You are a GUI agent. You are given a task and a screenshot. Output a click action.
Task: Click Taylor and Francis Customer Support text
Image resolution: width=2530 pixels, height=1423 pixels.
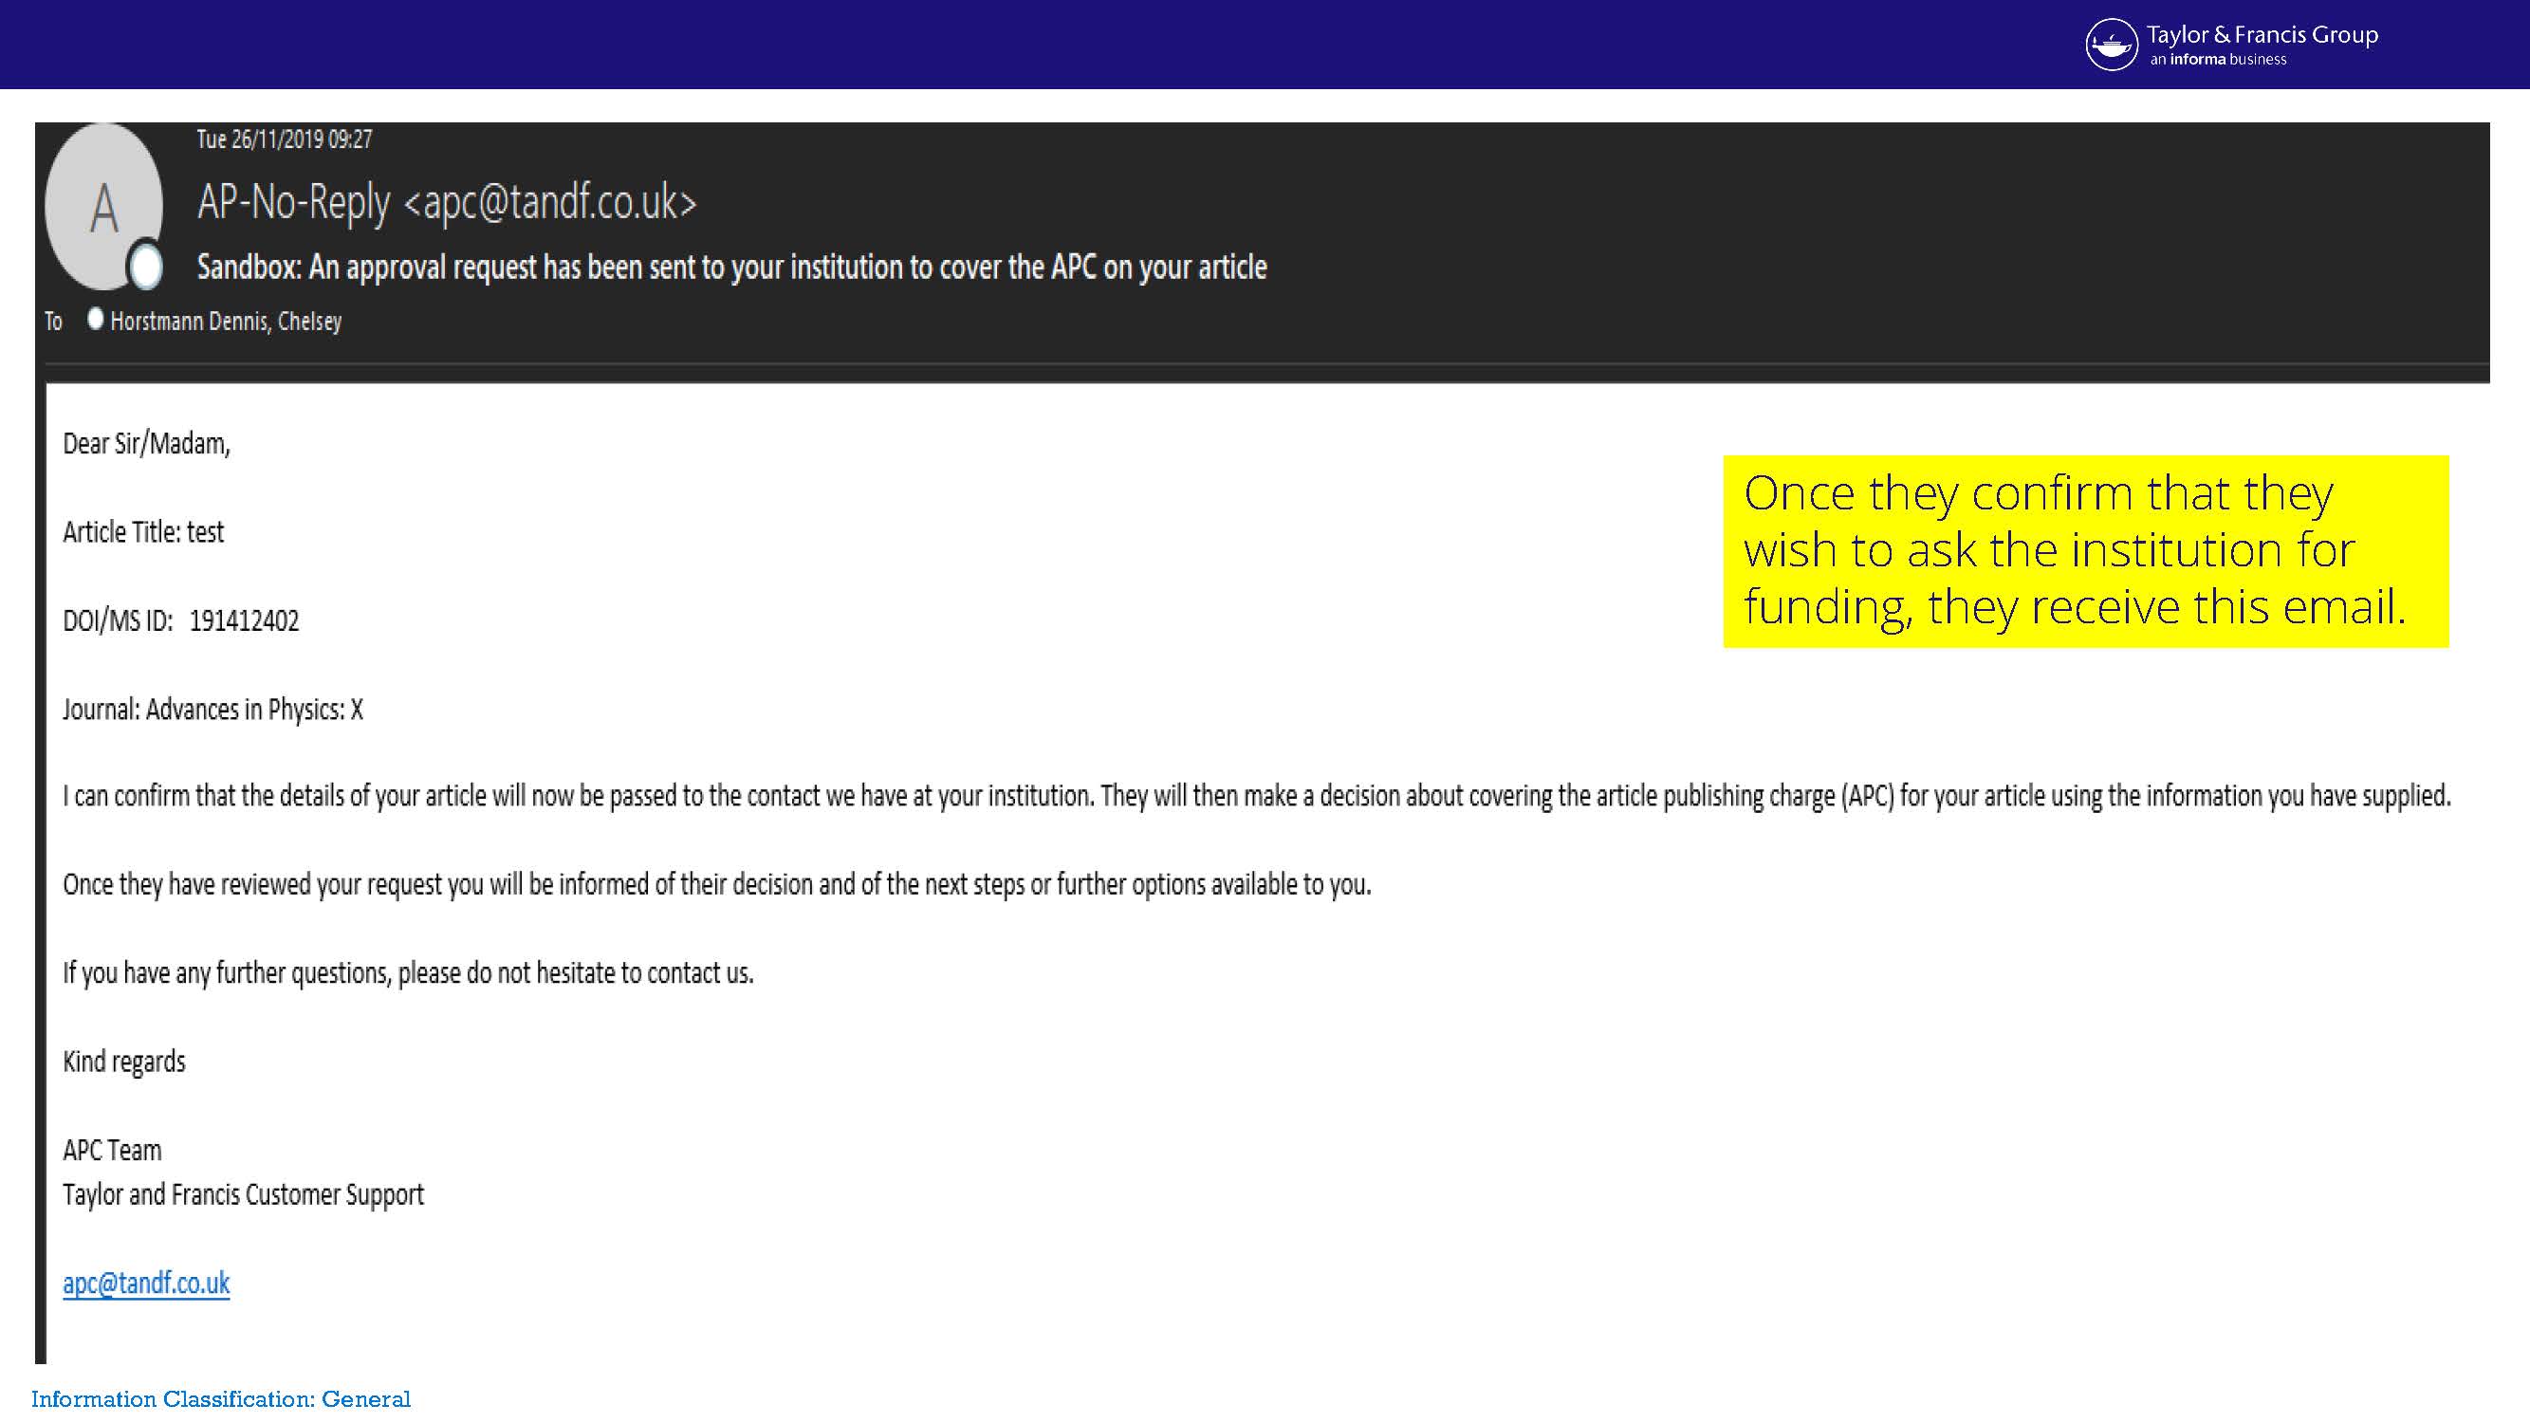[x=244, y=1194]
